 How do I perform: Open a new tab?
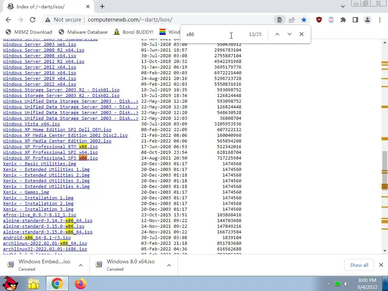102,7
